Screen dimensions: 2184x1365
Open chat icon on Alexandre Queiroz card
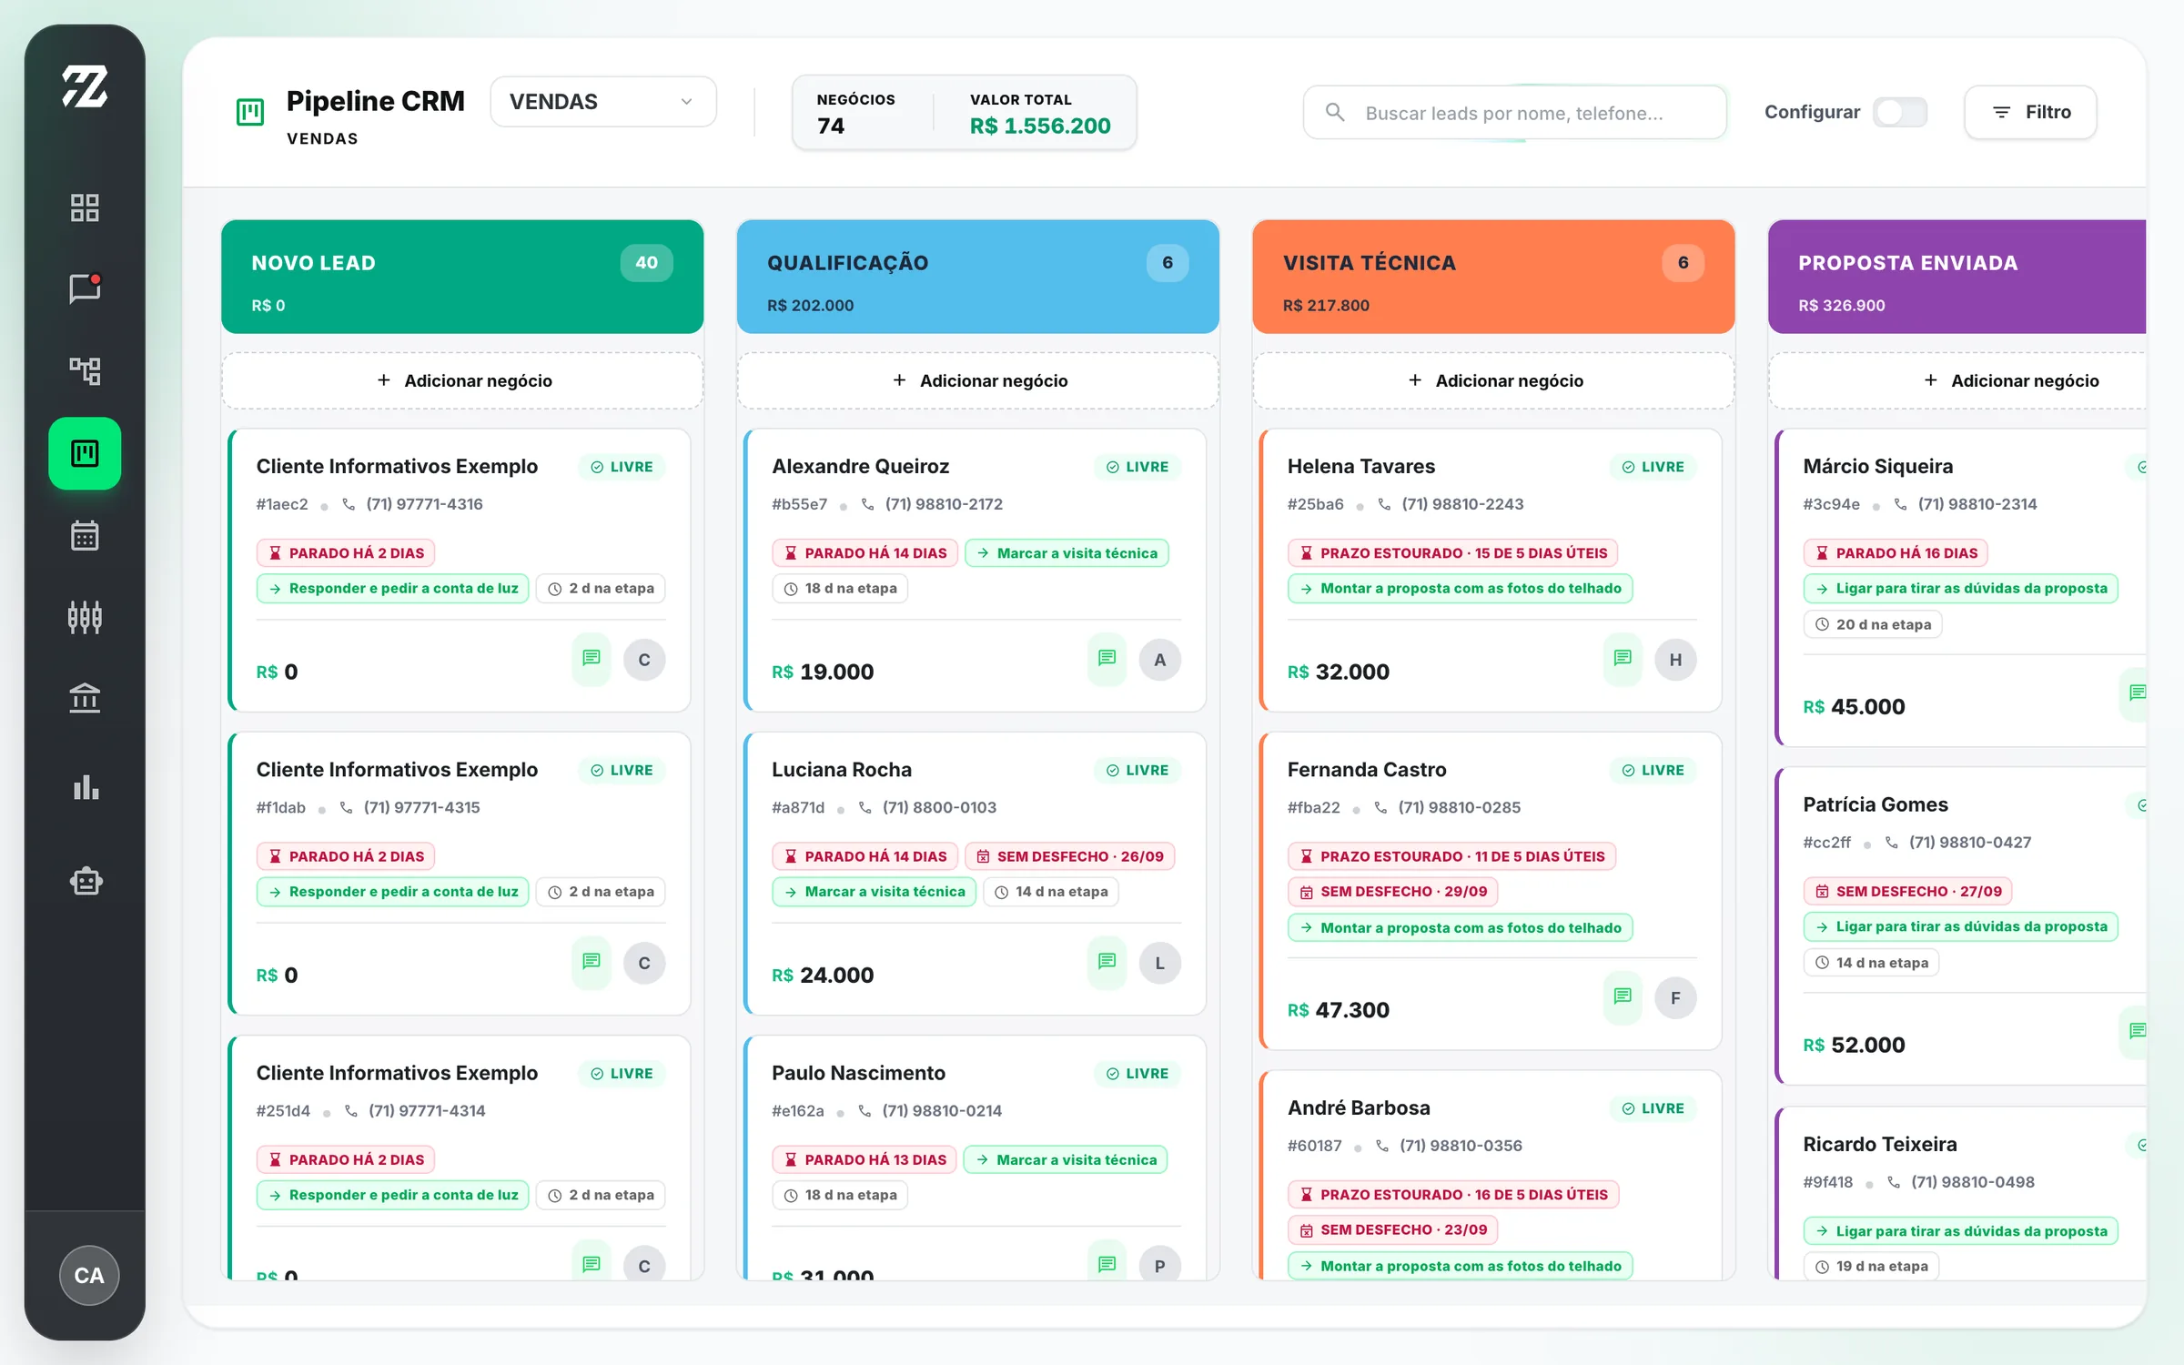(x=1107, y=658)
